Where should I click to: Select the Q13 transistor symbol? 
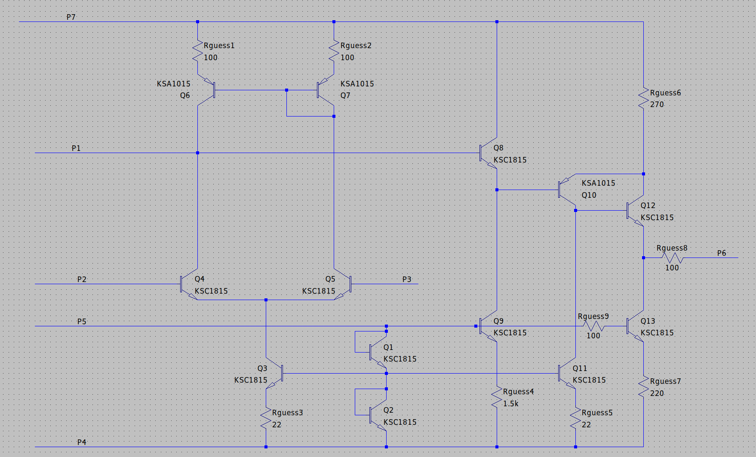[x=635, y=326]
